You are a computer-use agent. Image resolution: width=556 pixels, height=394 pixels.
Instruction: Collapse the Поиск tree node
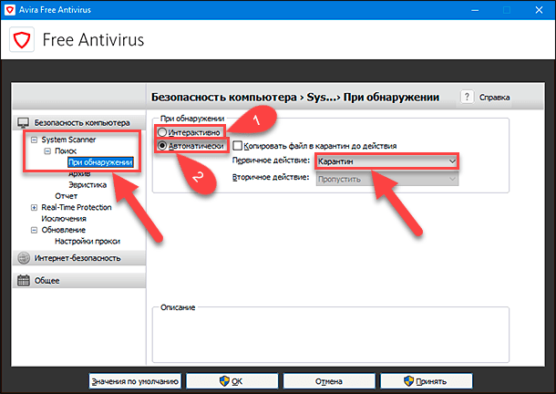coord(47,151)
